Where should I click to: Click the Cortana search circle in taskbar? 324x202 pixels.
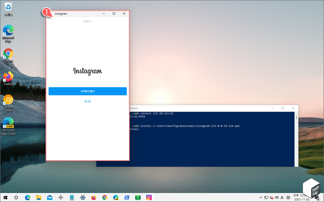(16, 198)
